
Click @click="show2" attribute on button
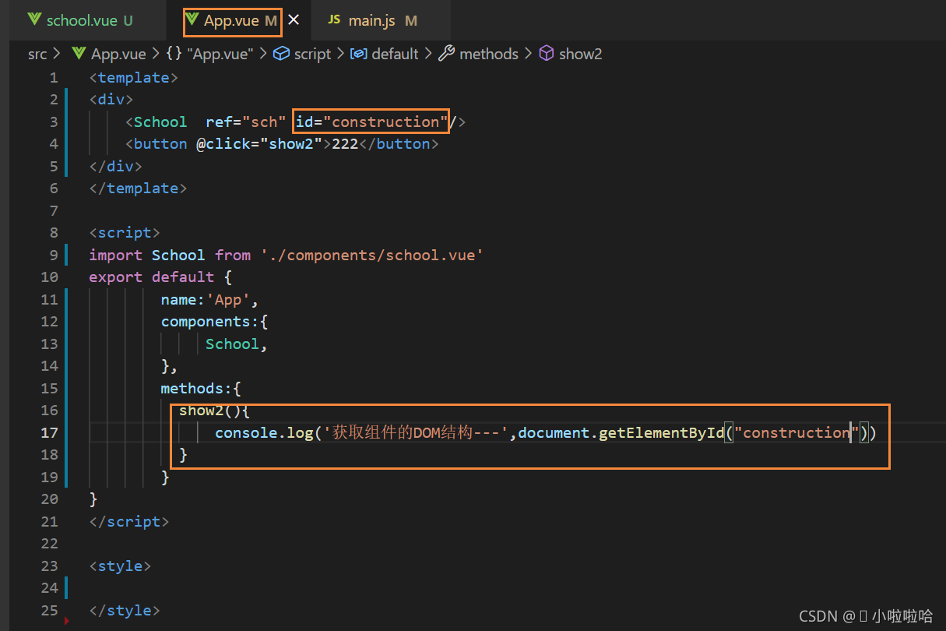(x=259, y=143)
